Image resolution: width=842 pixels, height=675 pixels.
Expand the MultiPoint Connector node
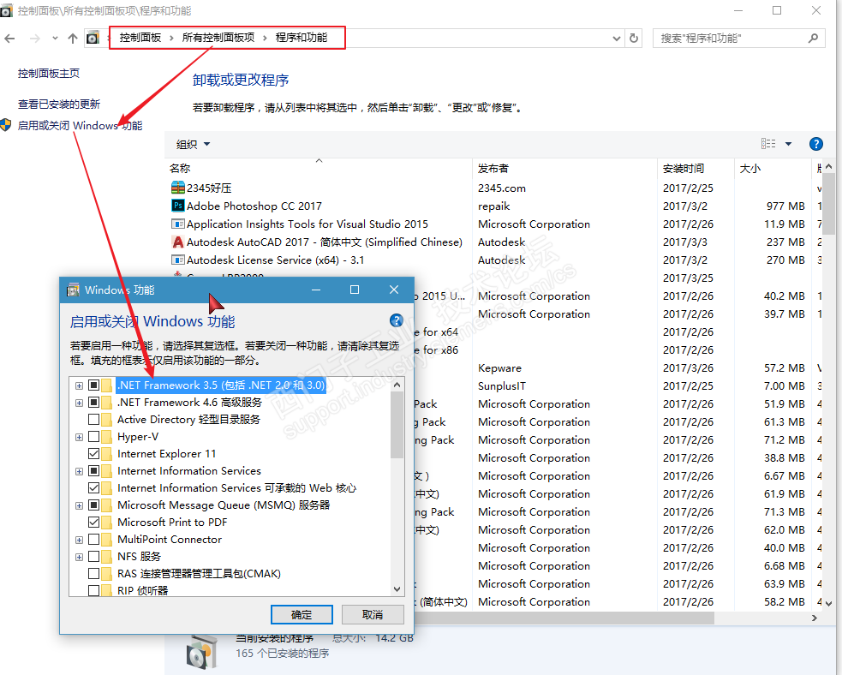[79, 541]
